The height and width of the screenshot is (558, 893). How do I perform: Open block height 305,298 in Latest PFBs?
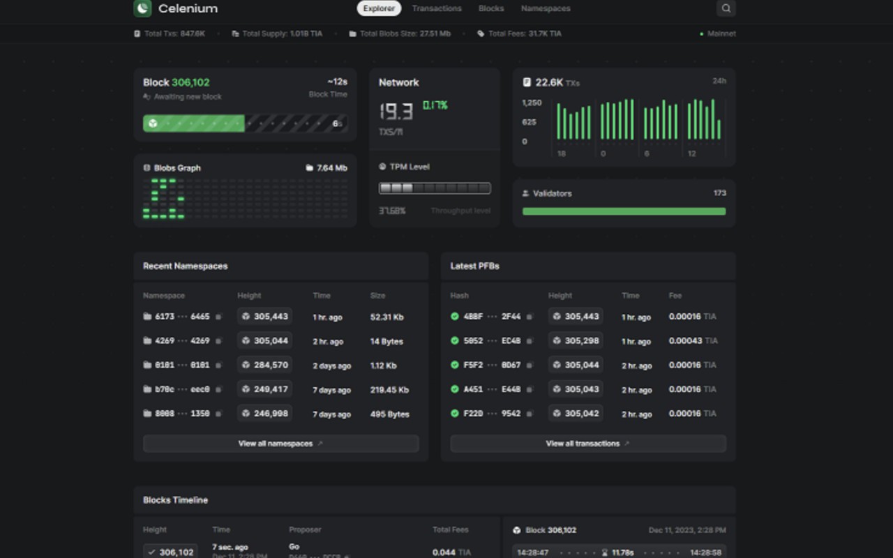(576, 341)
